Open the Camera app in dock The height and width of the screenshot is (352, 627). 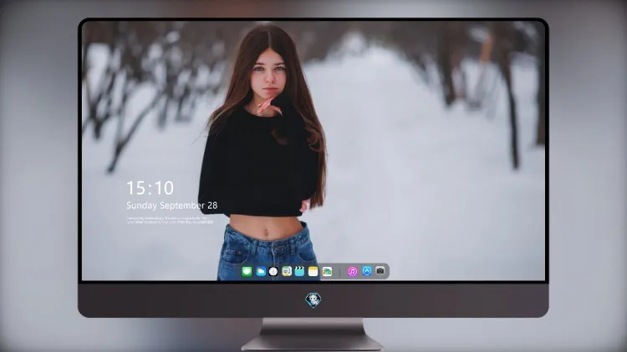click(380, 270)
